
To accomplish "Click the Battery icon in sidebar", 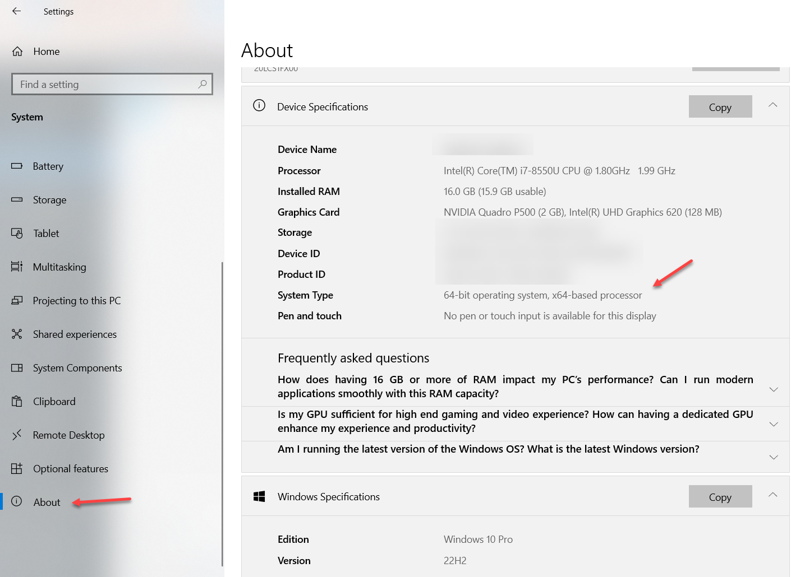I will point(17,166).
